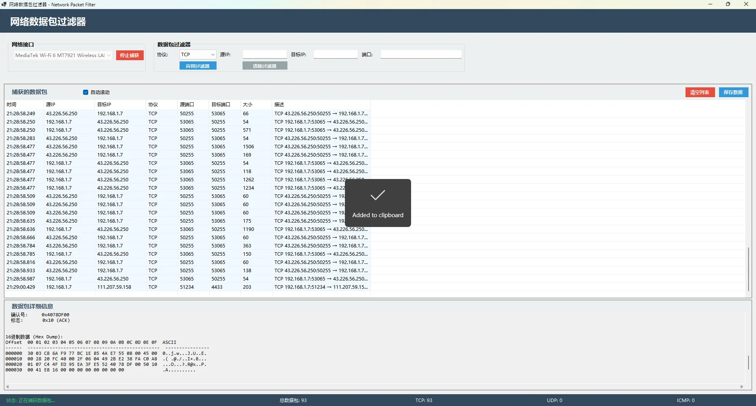Viewport: 756px width, 406px height.
Task: Focus the 源IP input field
Action: tap(265, 55)
